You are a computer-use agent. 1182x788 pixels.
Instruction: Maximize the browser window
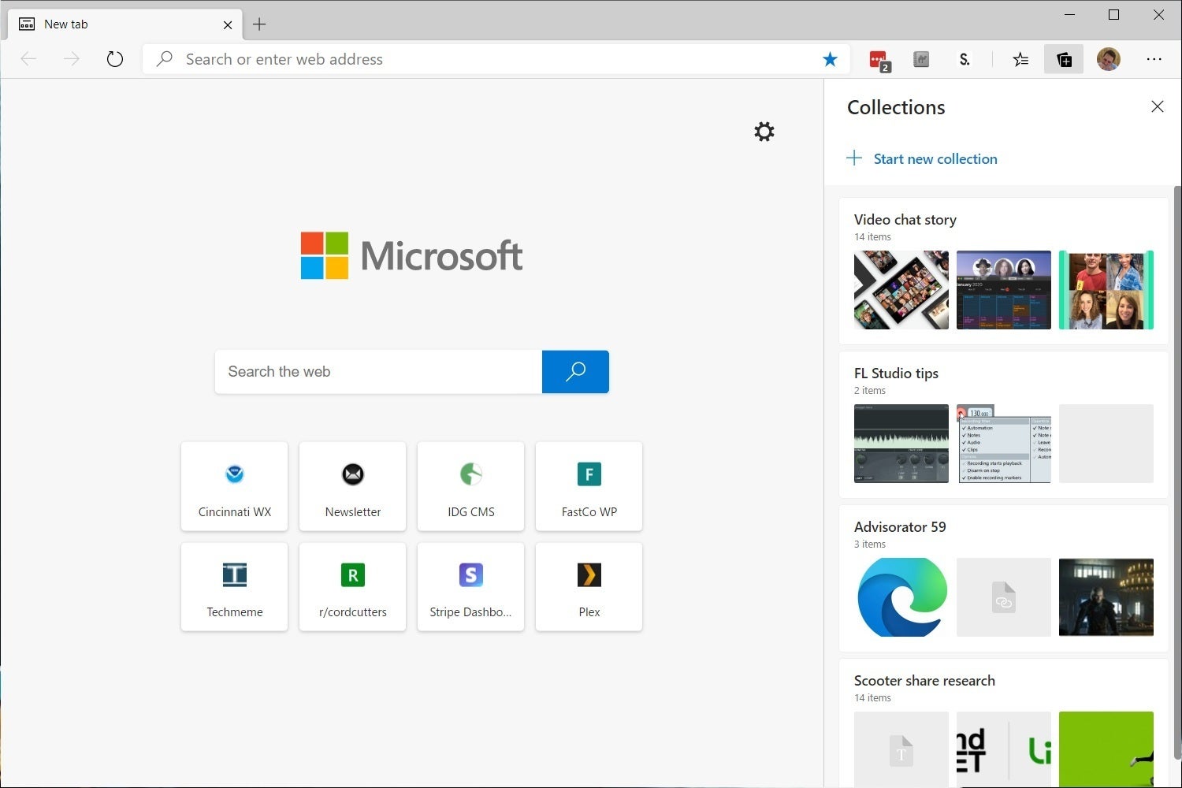point(1113,14)
